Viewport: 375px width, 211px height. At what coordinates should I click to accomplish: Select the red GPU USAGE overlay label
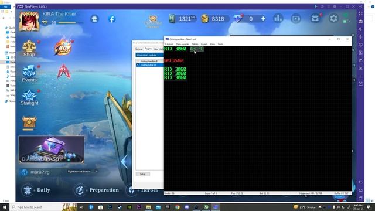pos(174,60)
